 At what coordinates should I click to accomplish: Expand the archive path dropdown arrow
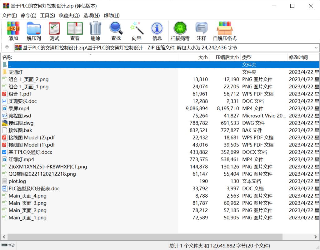pyautogui.click(x=316, y=48)
